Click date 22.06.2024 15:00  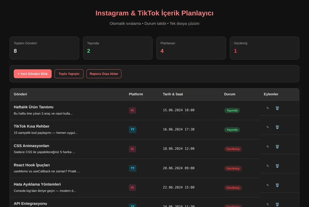pos(179,187)
